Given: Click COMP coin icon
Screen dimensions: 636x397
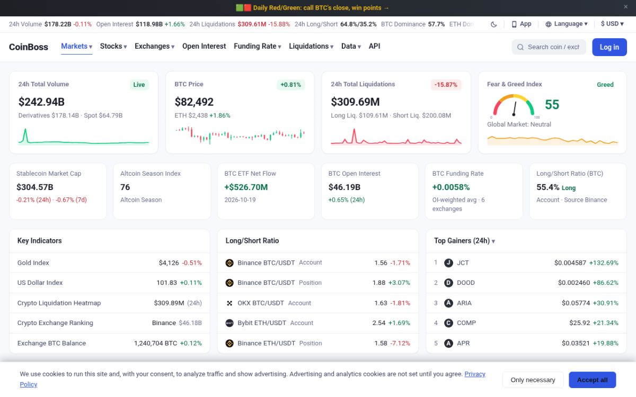Looking at the screenshot, I should pyautogui.click(x=448, y=323).
